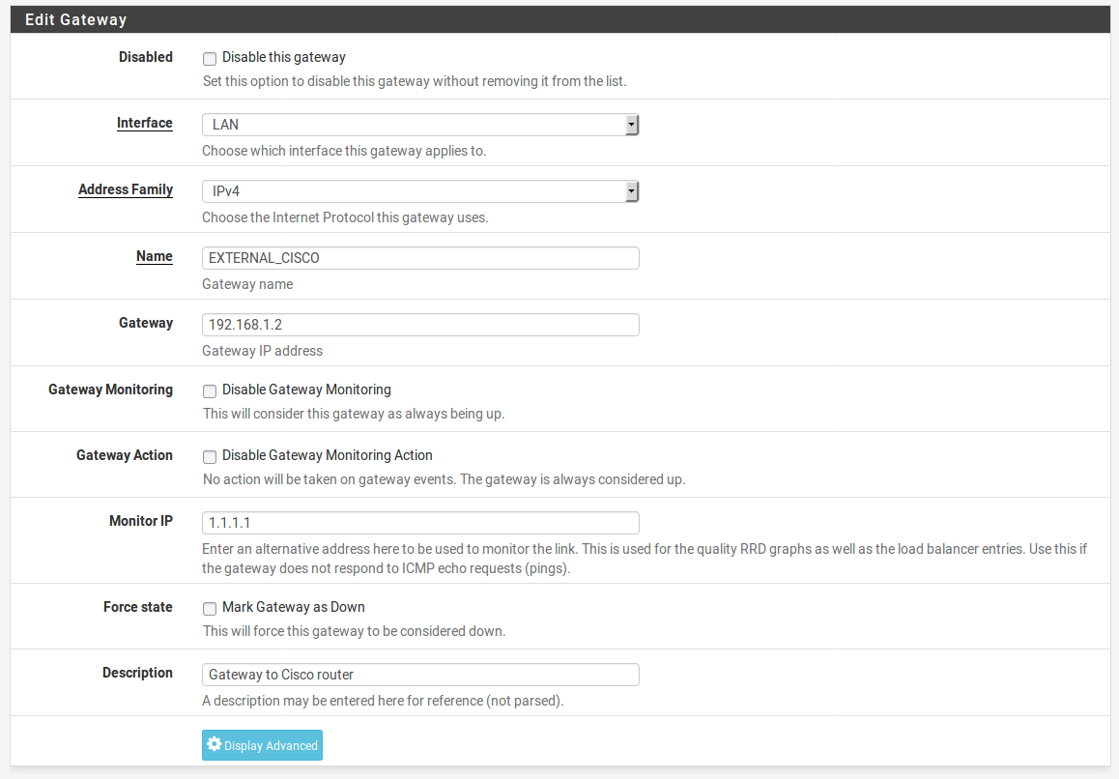Click the 'Enter an alternative address here' help text
This screenshot has height=779, width=1119.
point(645,559)
